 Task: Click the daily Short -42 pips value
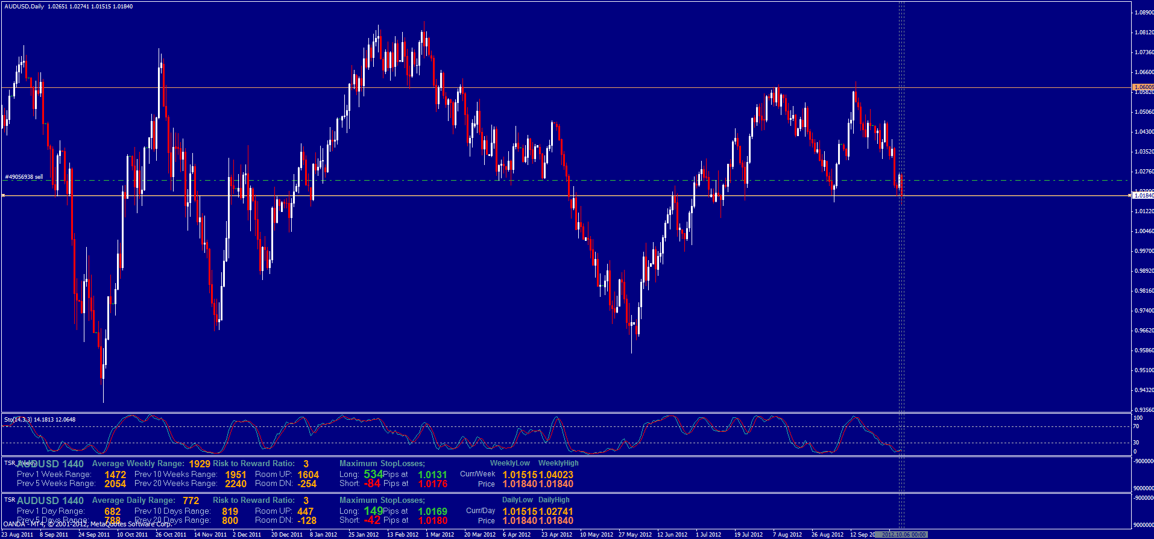373,520
